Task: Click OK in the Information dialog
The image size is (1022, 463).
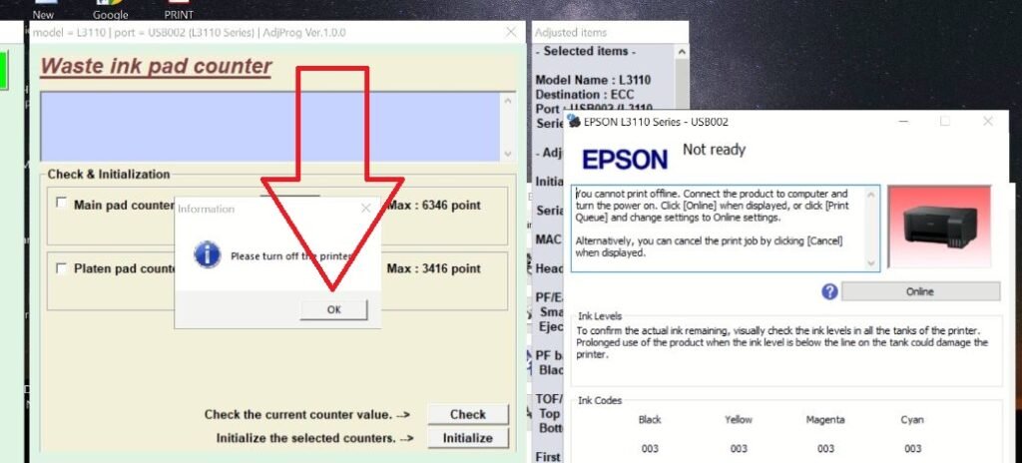Action: point(333,309)
